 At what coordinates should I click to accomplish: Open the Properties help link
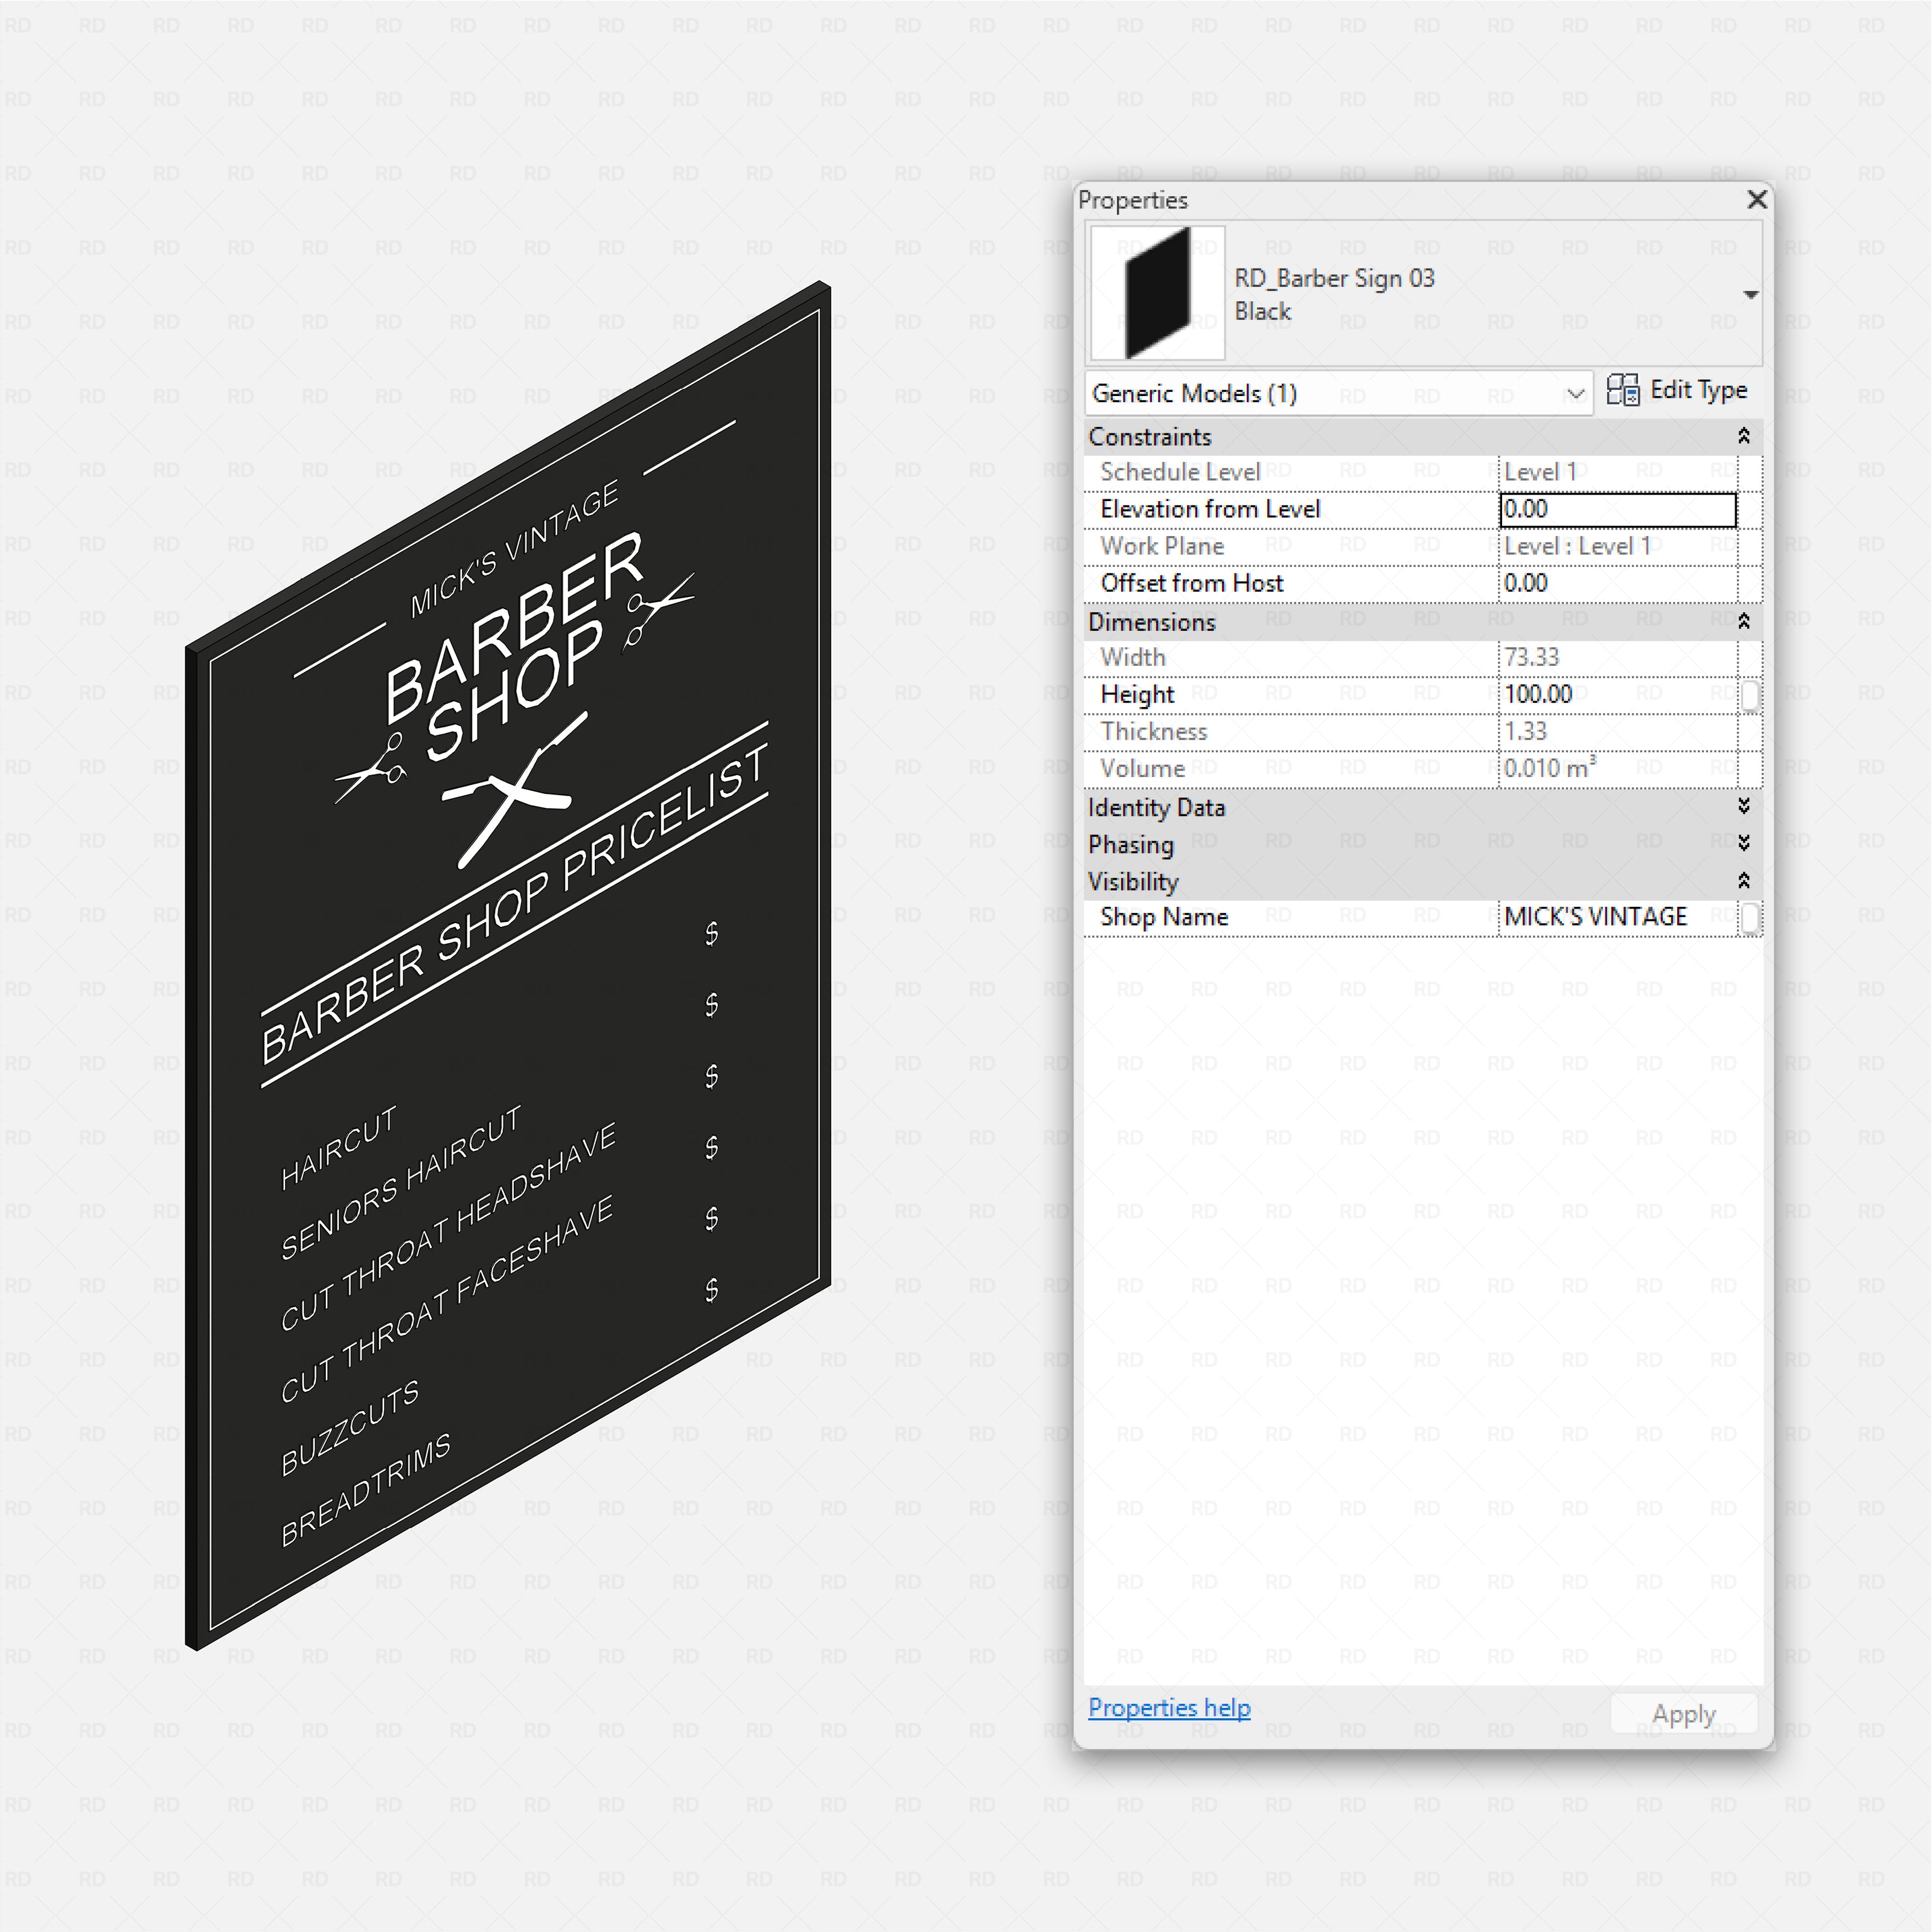pyautogui.click(x=1169, y=1708)
